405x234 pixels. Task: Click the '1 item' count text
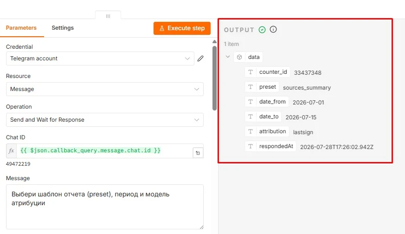(x=231, y=44)
